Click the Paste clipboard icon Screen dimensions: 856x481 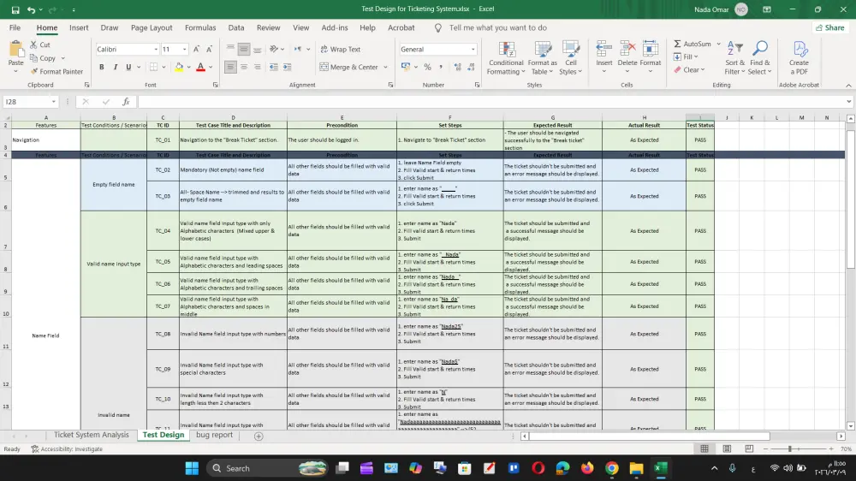15,50
